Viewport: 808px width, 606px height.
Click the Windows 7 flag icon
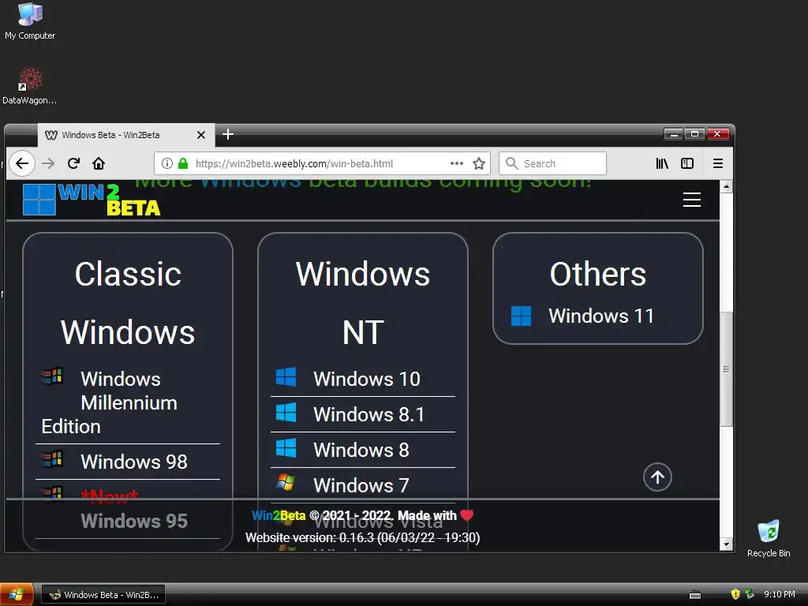[286, 482]
